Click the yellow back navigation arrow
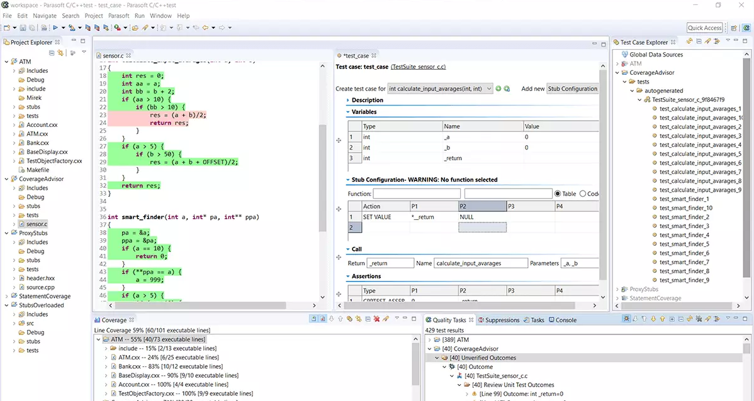 coord(205,28)
